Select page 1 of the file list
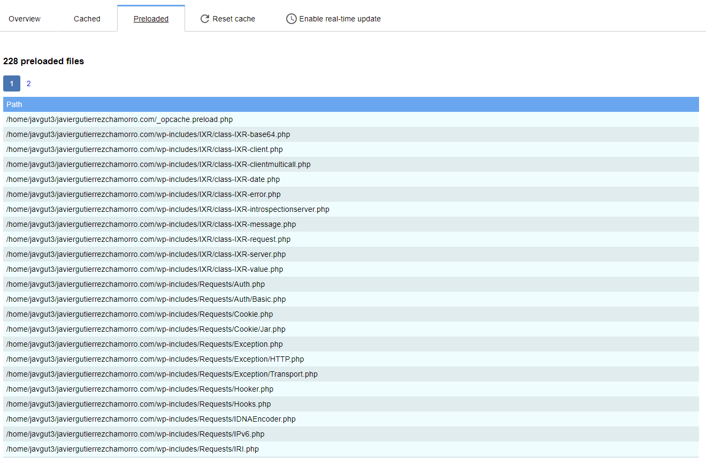The image size is (706, 458). [11, 83]
